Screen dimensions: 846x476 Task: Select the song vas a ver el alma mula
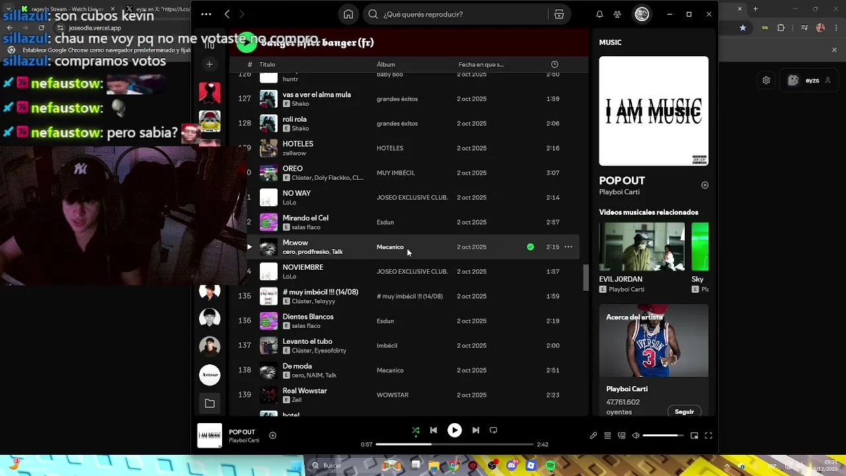point(317,95)
